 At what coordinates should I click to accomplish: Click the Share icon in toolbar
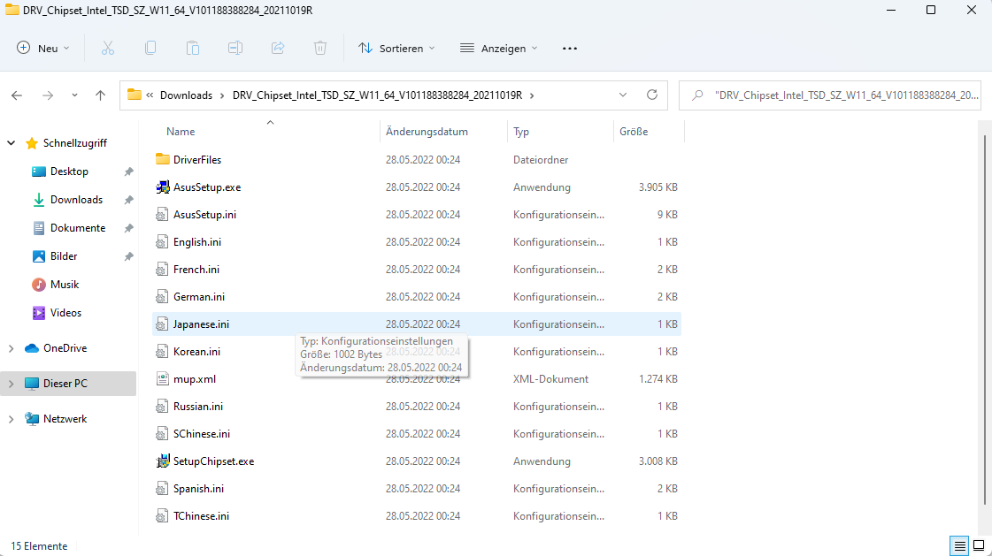[278, 48]
